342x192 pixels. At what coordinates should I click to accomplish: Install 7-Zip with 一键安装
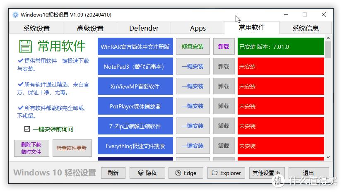[193, 126]
